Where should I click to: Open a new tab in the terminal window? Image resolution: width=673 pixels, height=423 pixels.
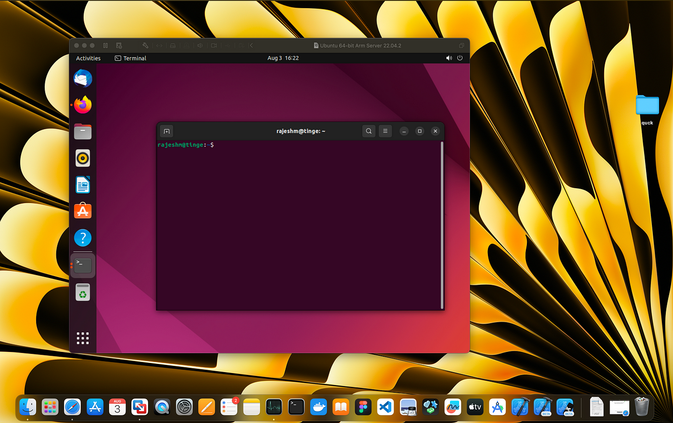coord(166,131)
